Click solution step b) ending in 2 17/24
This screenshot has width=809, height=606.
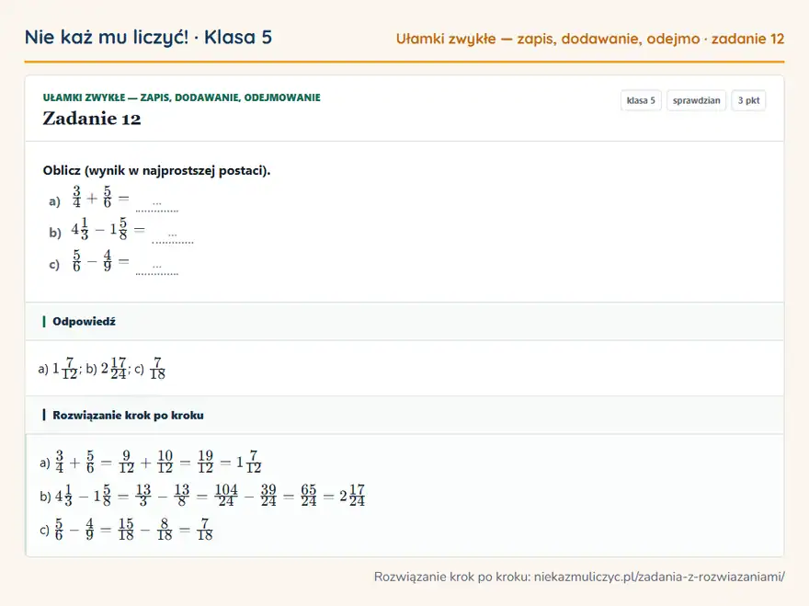point(202,496)
